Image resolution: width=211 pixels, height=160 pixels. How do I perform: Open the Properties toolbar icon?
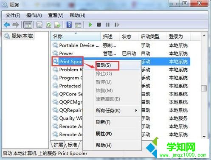[x=39, y=25]
